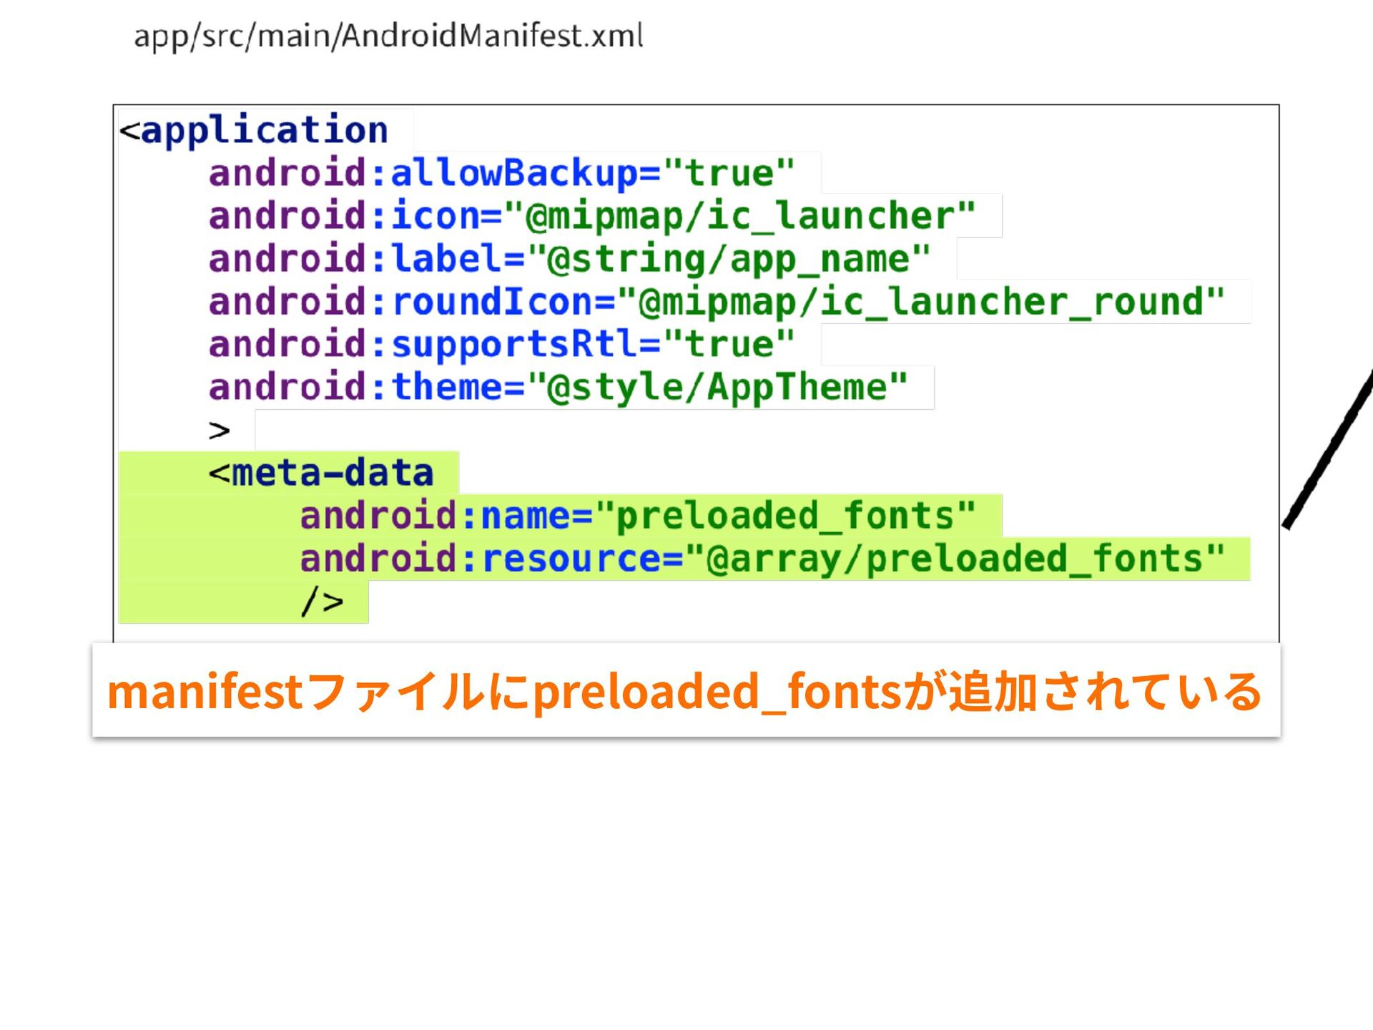Click the meta-data closing /> bracket
The image size is (1373, 1030).
pyautogui.click(x=322, y=602)
